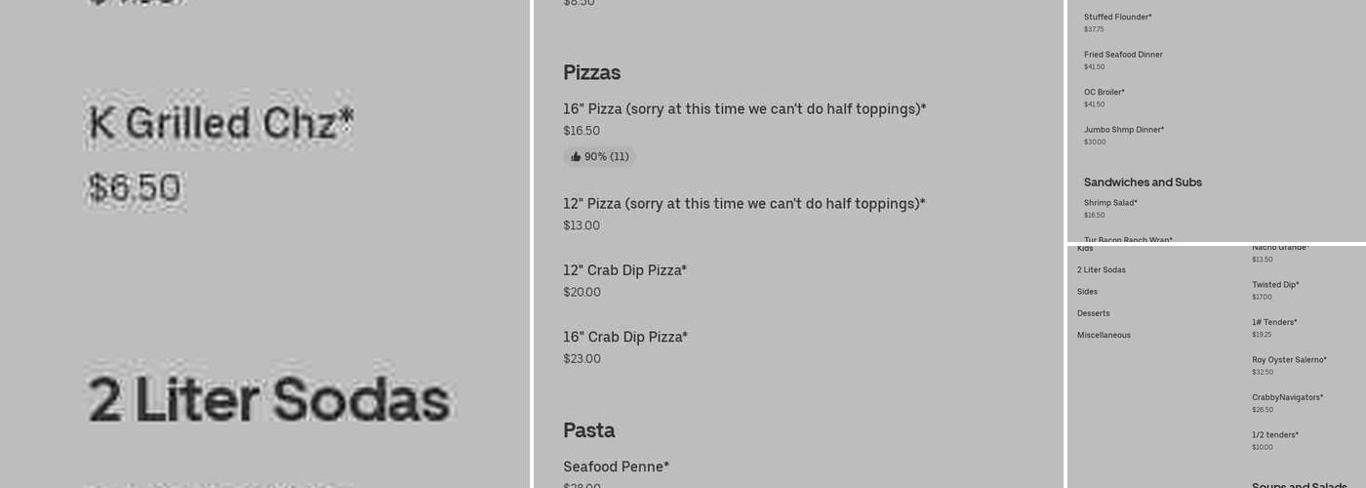Select the K Grilled Chz item
The width and height of the screenshot is (1366, 488).
coord(221,124)
